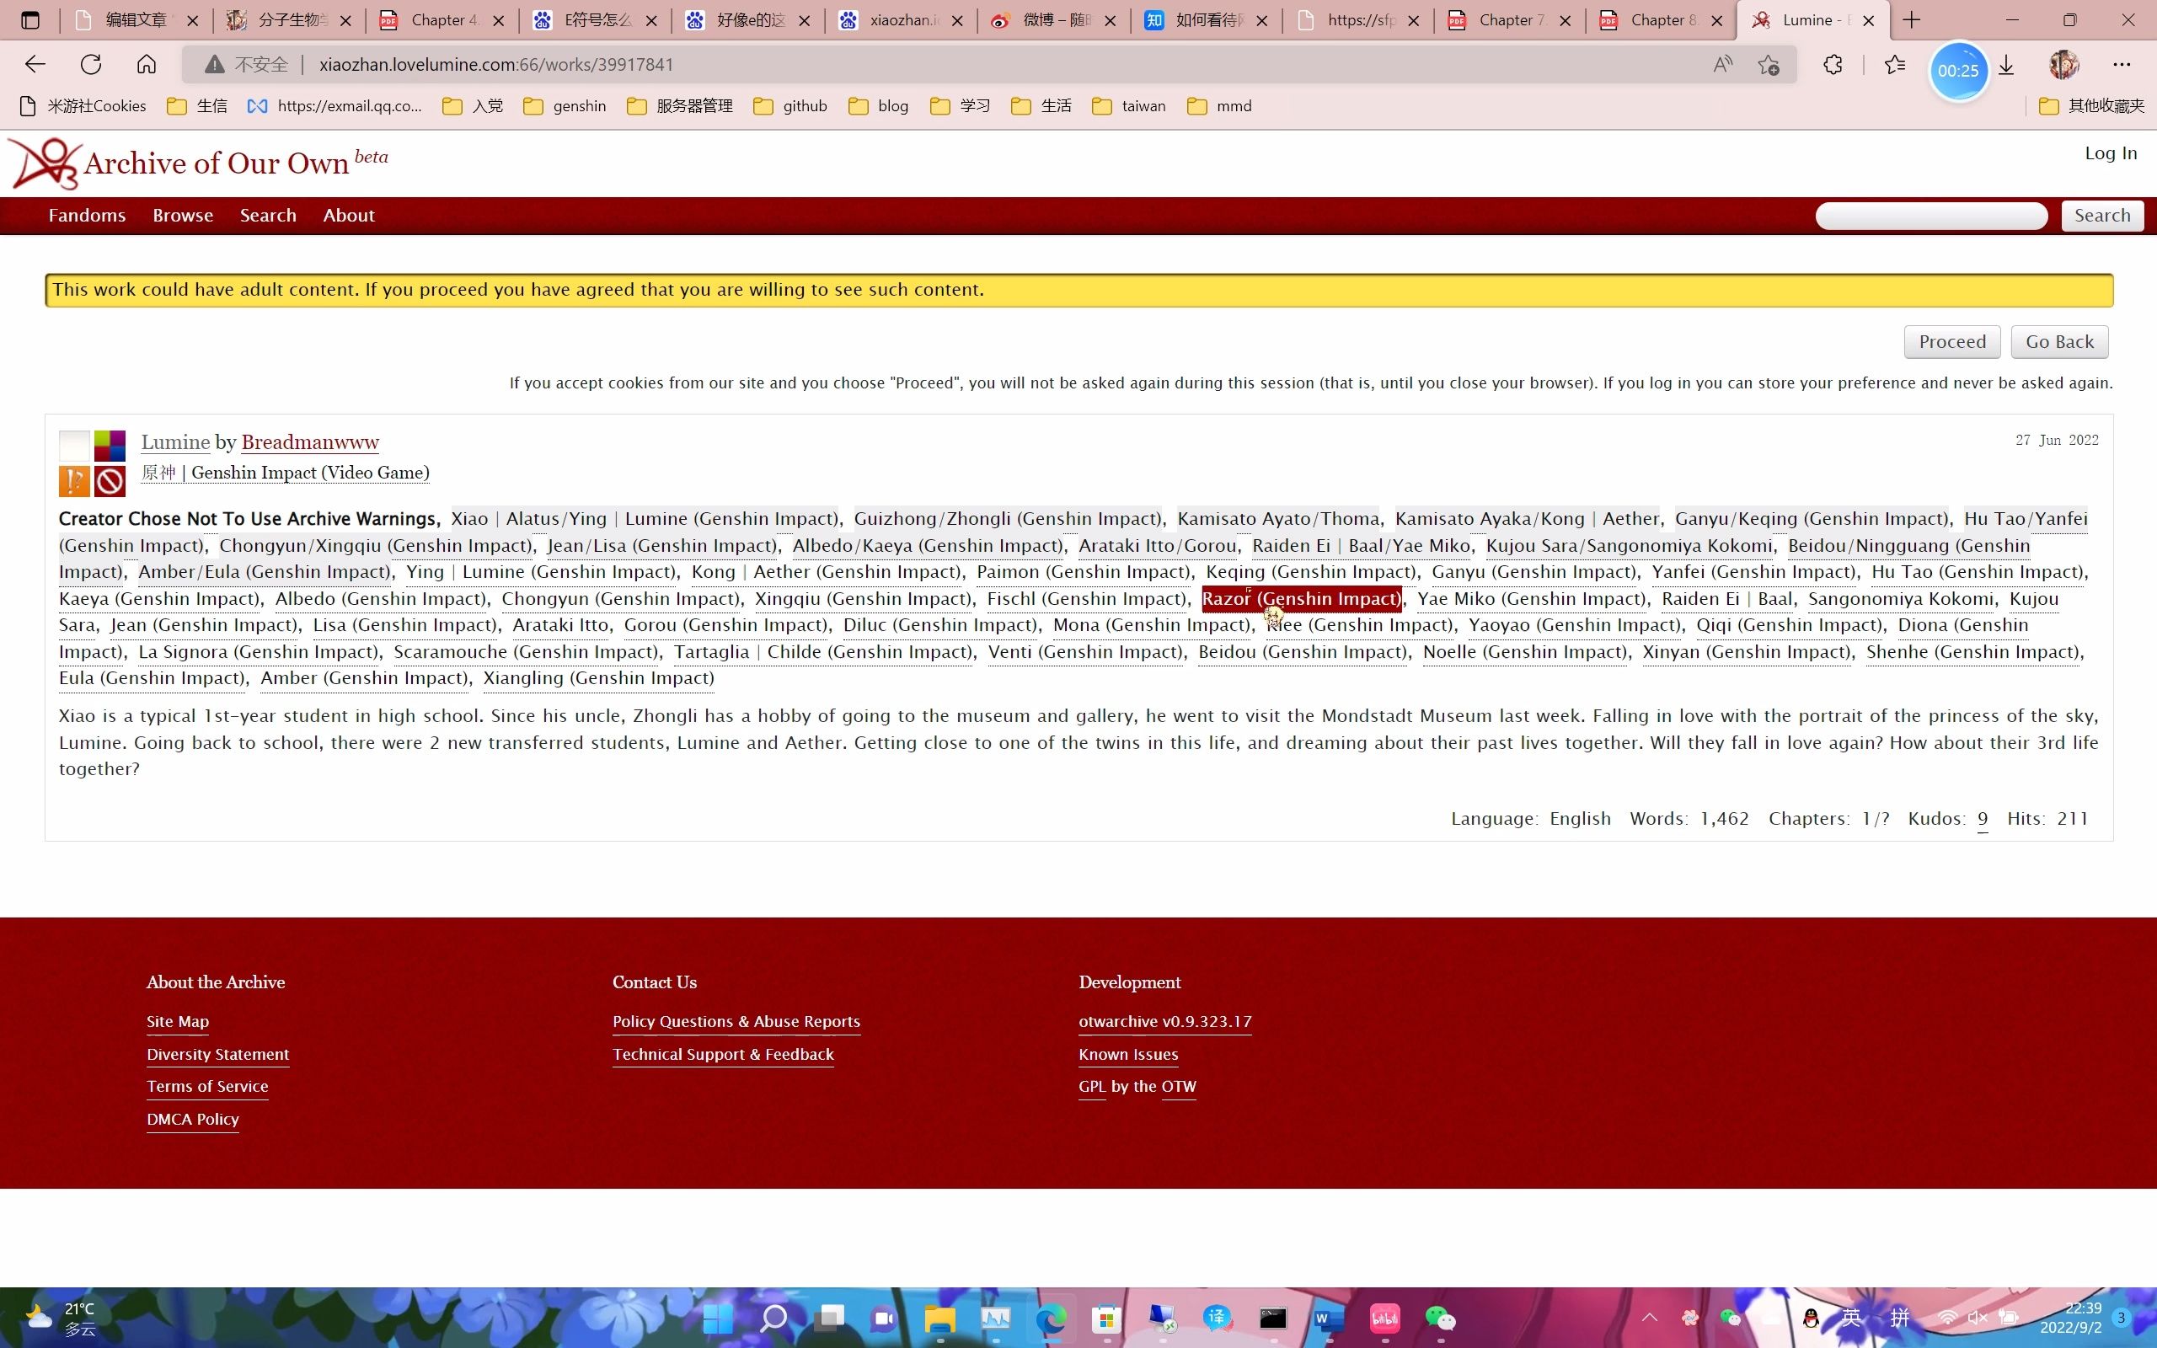Open bilibili app from taskbar
This screenshot has width=2157, height=1348.
pyautogui.click(x=1384, y=1318)
